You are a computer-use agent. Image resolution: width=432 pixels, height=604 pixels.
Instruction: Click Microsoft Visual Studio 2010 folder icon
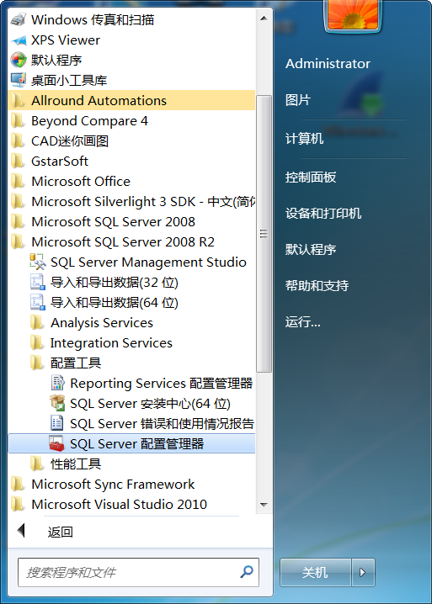[18, 504]
